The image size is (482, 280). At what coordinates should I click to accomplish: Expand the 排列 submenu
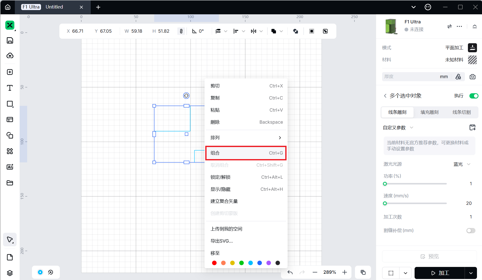click(x=246, y=138)
